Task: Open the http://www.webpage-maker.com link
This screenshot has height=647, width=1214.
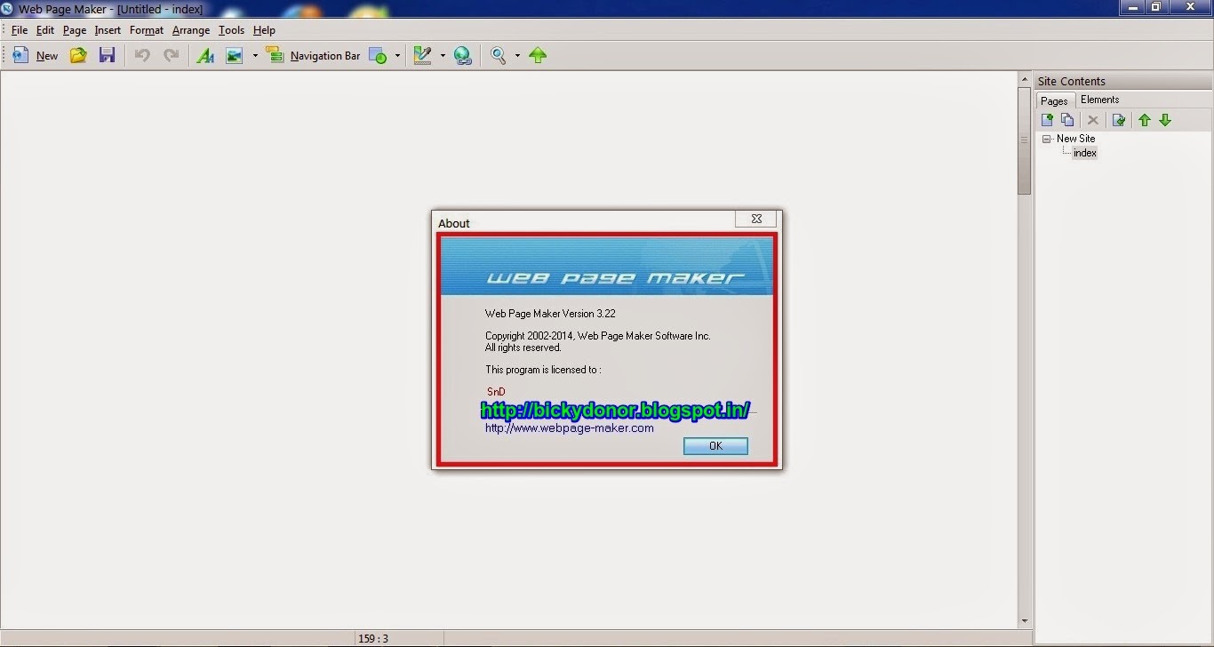Action: 569,428
